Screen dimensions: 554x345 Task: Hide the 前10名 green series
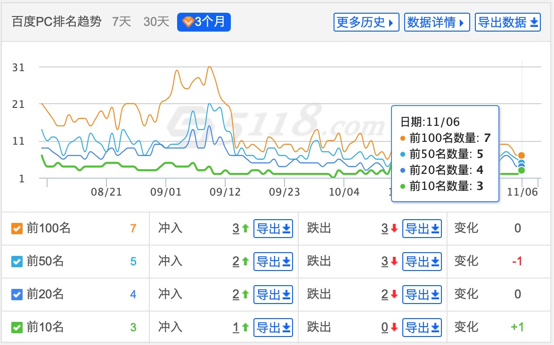pos(16,327)
